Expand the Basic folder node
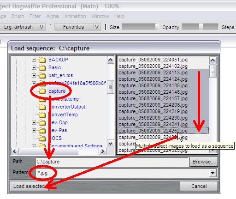Viewport: 236px width, 199px height. (x=34, y=67)
